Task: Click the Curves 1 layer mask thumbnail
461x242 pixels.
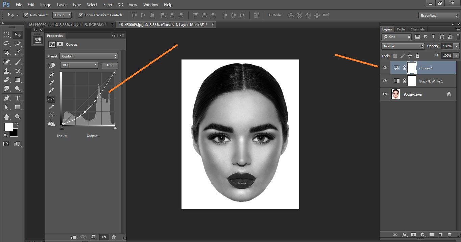Action: (x=412, y=68)
